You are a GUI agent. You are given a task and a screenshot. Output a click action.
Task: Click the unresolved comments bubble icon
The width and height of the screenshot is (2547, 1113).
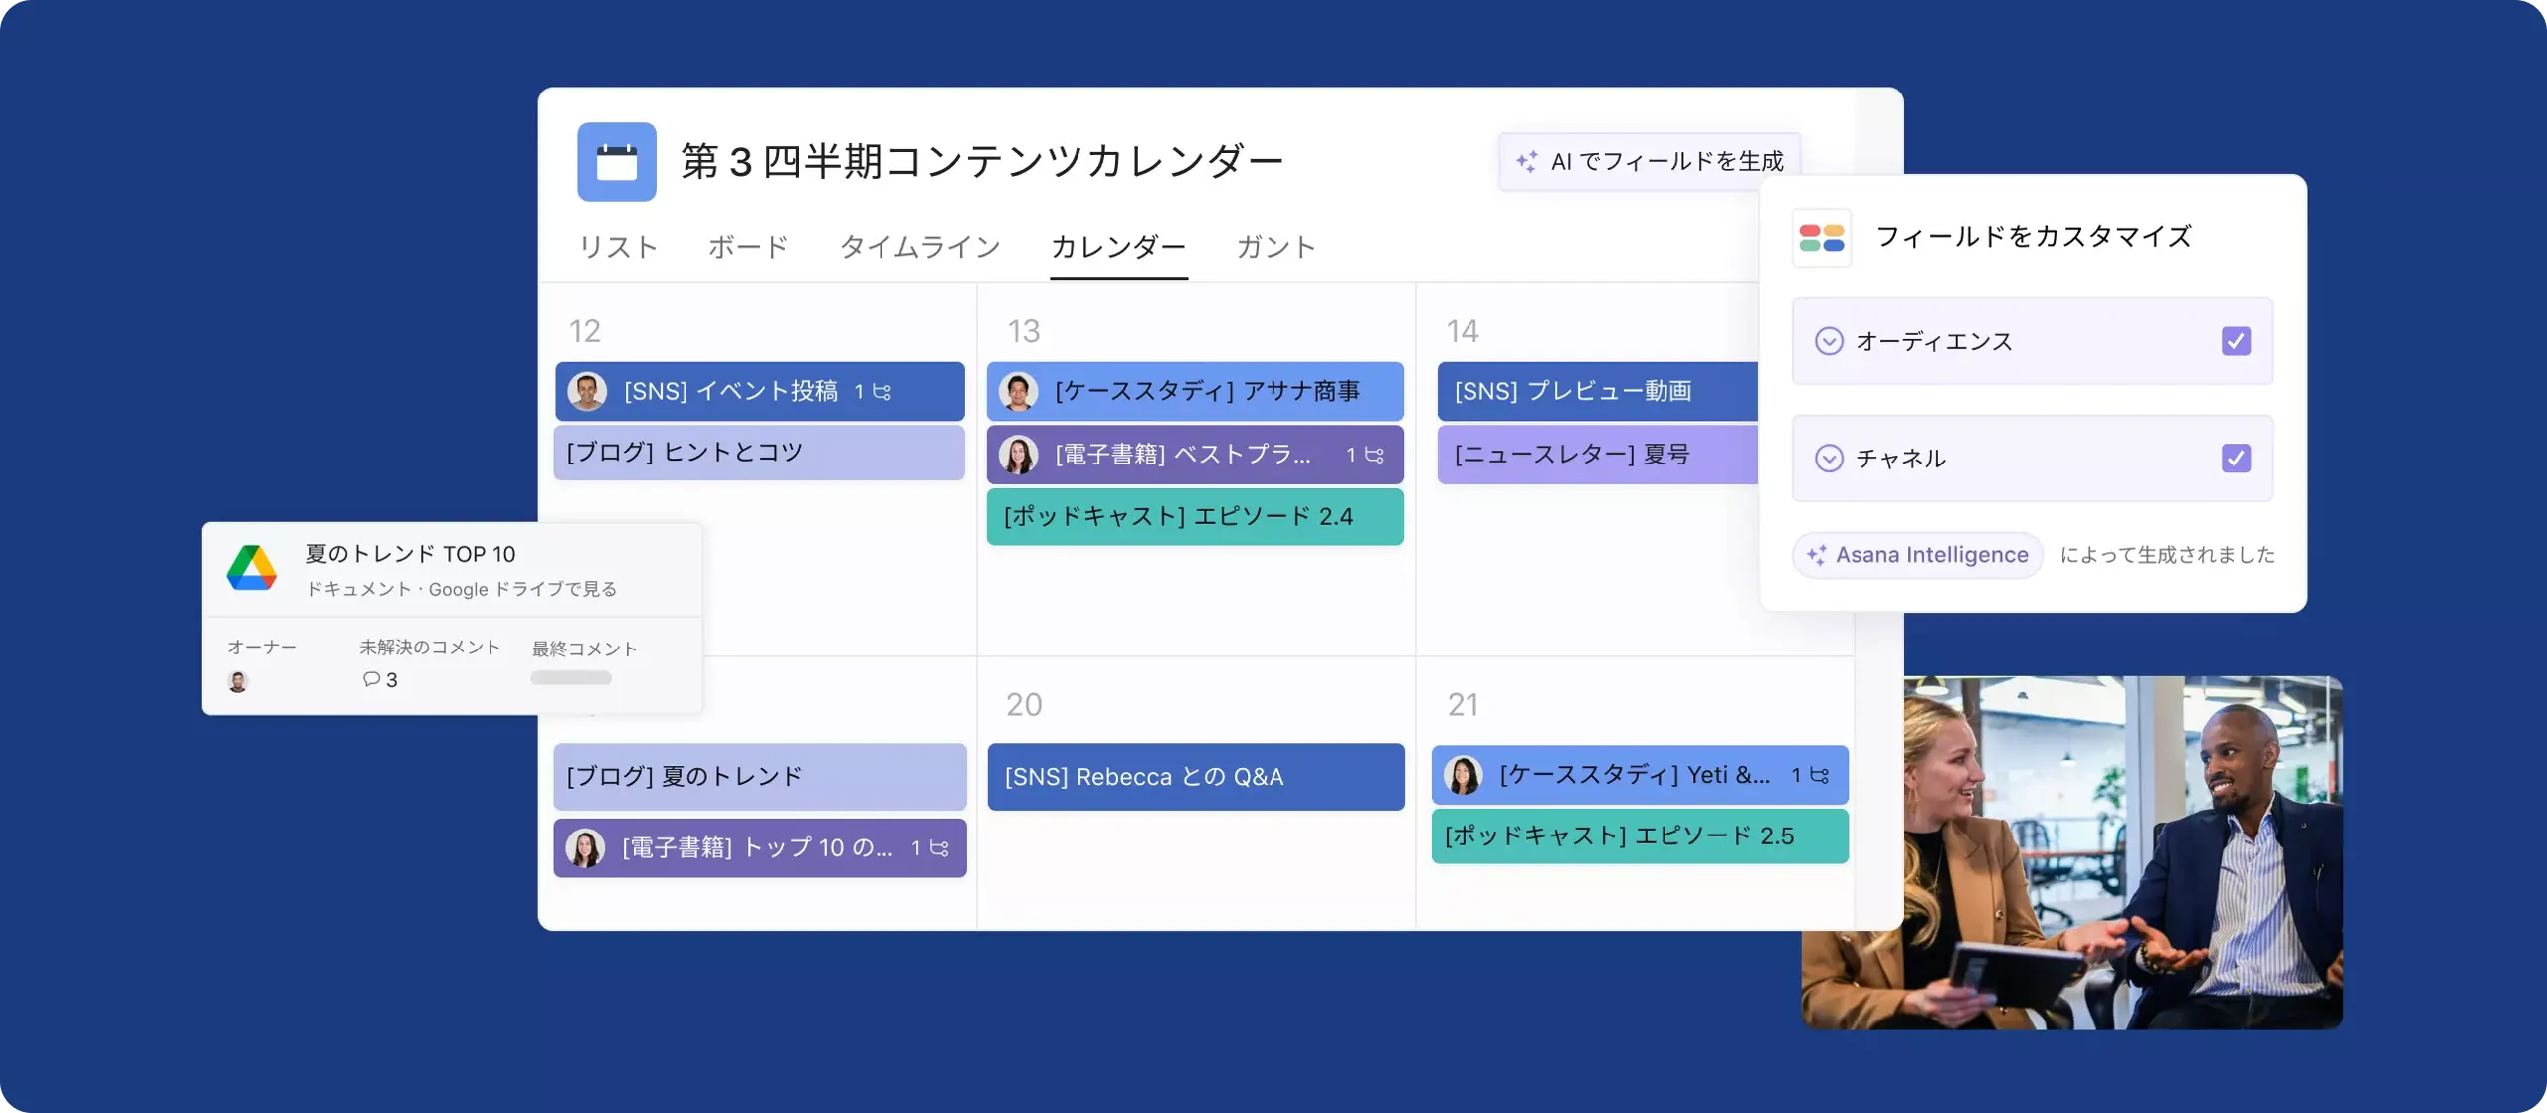(371, 679)
